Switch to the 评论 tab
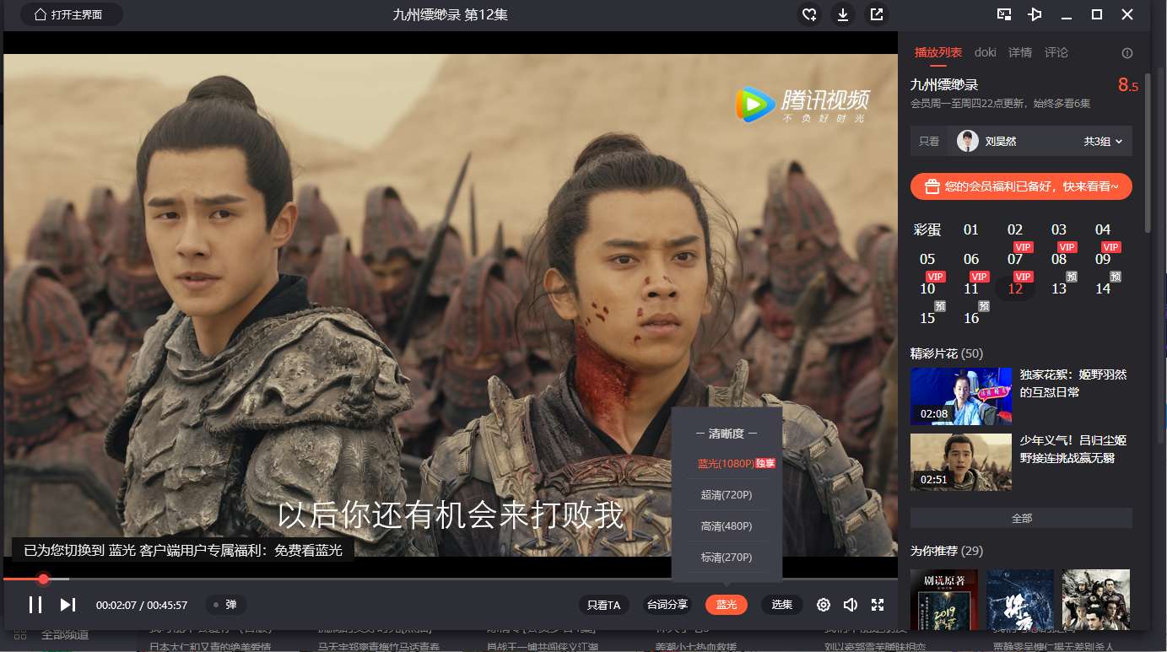 point(1056,52)
